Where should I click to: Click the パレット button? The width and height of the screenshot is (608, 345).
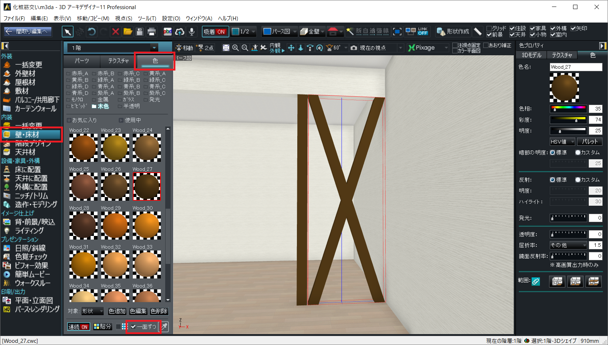tap(589, 142)
